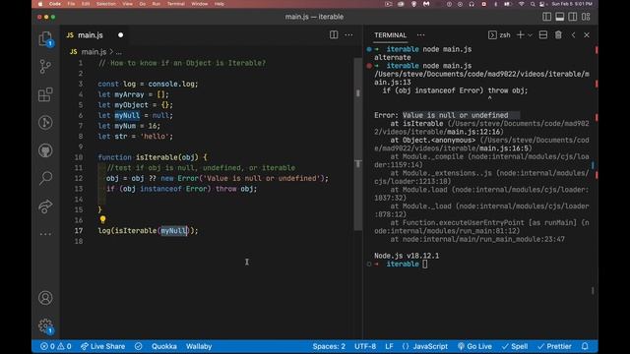Toggle the secondary side bar layout icon

coord(573,17)
